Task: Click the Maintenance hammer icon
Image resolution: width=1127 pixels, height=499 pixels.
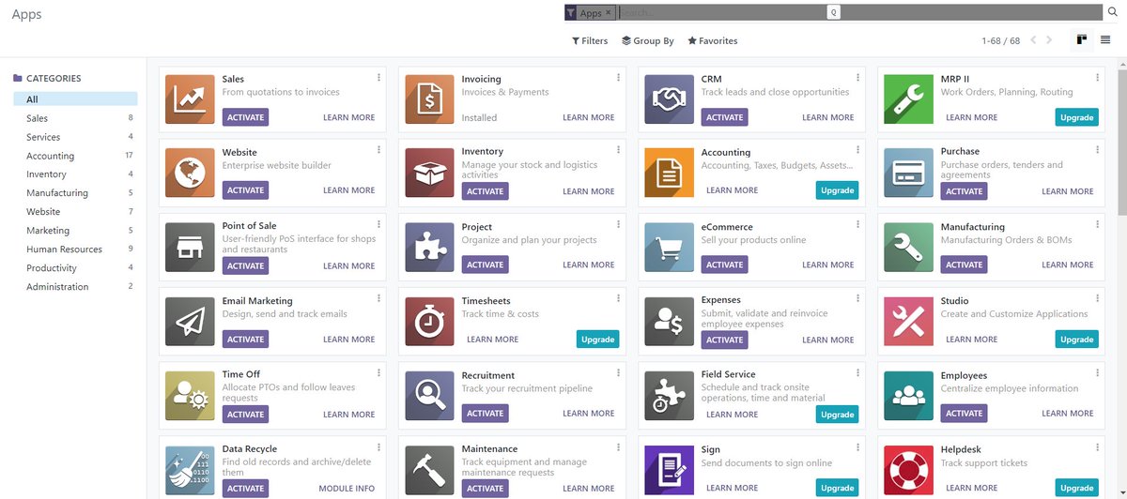Action: (x=429, y=469)
